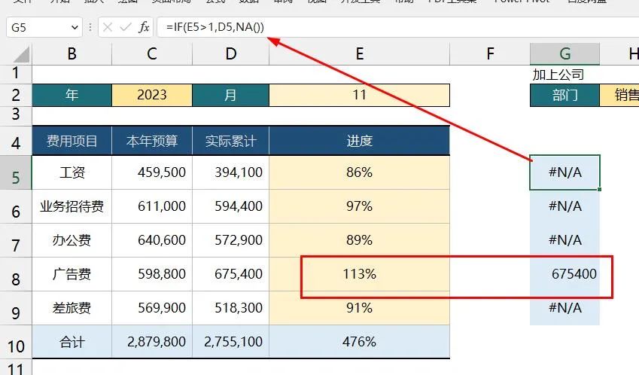Select the actual cell 594,400
Screen dimensions: 639x375
230,206
